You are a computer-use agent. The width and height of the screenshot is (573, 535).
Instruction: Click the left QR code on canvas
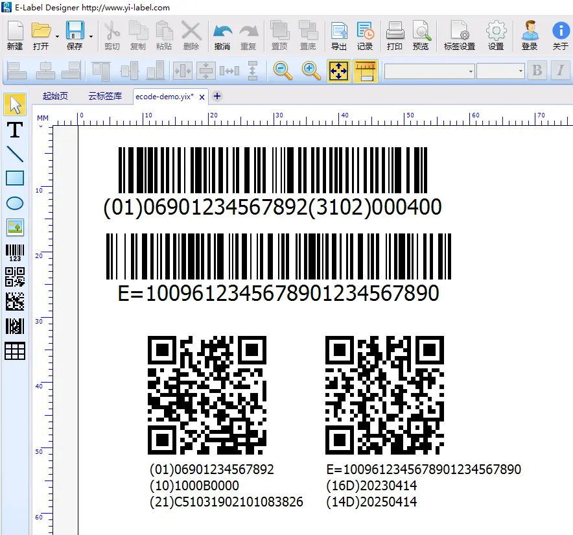point(207,394)
